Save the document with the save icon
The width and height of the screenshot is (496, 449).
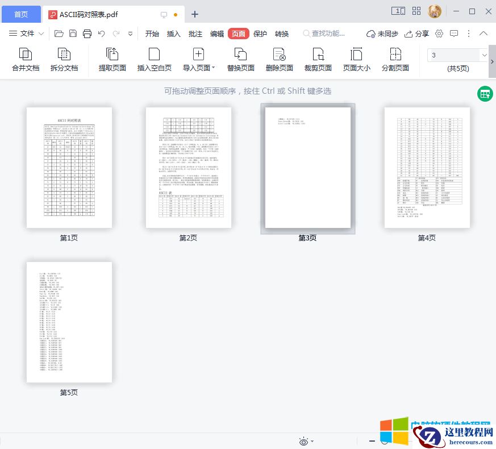coord(73,34)
